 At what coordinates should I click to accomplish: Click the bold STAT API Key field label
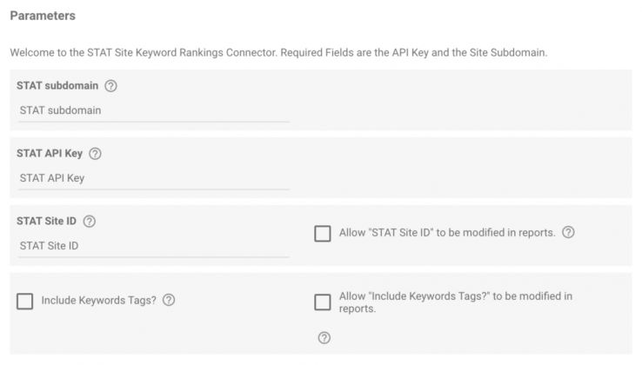point(50,154)
